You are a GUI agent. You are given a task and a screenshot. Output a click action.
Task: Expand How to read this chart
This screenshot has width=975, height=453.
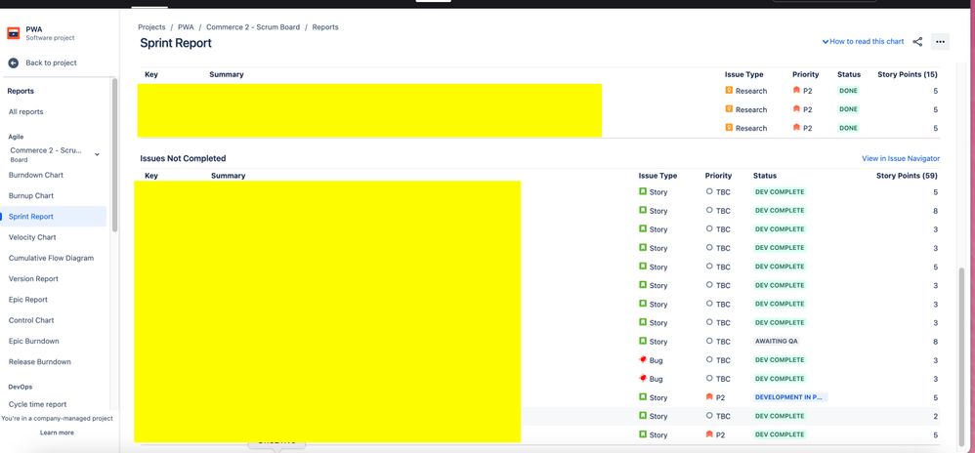(863, 42)
